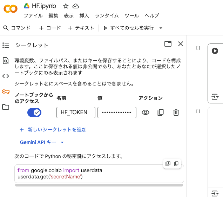
Task: Open the コマンド palette button
Action: [x=17, y=28]
